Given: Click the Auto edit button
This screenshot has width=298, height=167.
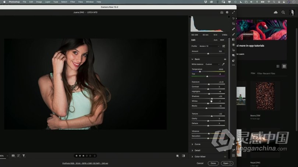Looking at the screenshot, I should click(215, 40).
